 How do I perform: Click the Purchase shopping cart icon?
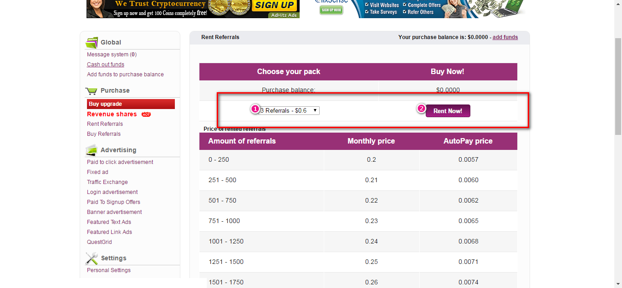pos(92,91)
